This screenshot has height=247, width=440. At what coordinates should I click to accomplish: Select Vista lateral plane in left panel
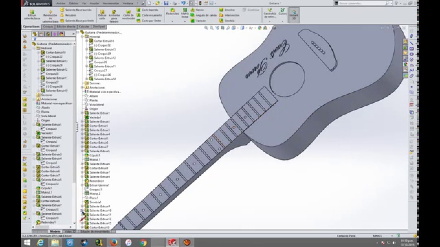[46, 116]
